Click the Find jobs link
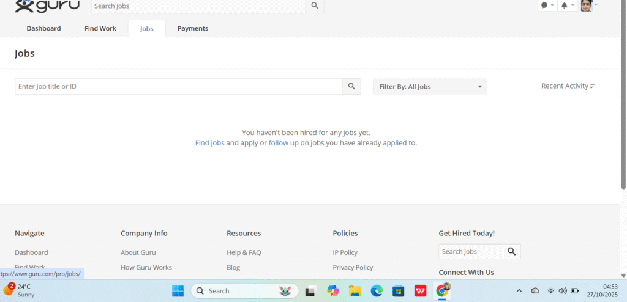 (209, 143)
